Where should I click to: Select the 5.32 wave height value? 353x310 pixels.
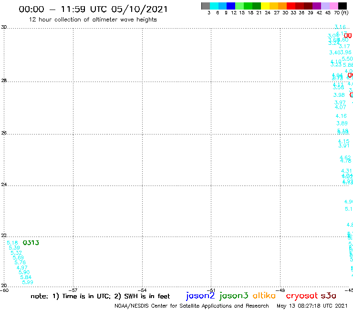pyautogui.click(x=16, y=253)
